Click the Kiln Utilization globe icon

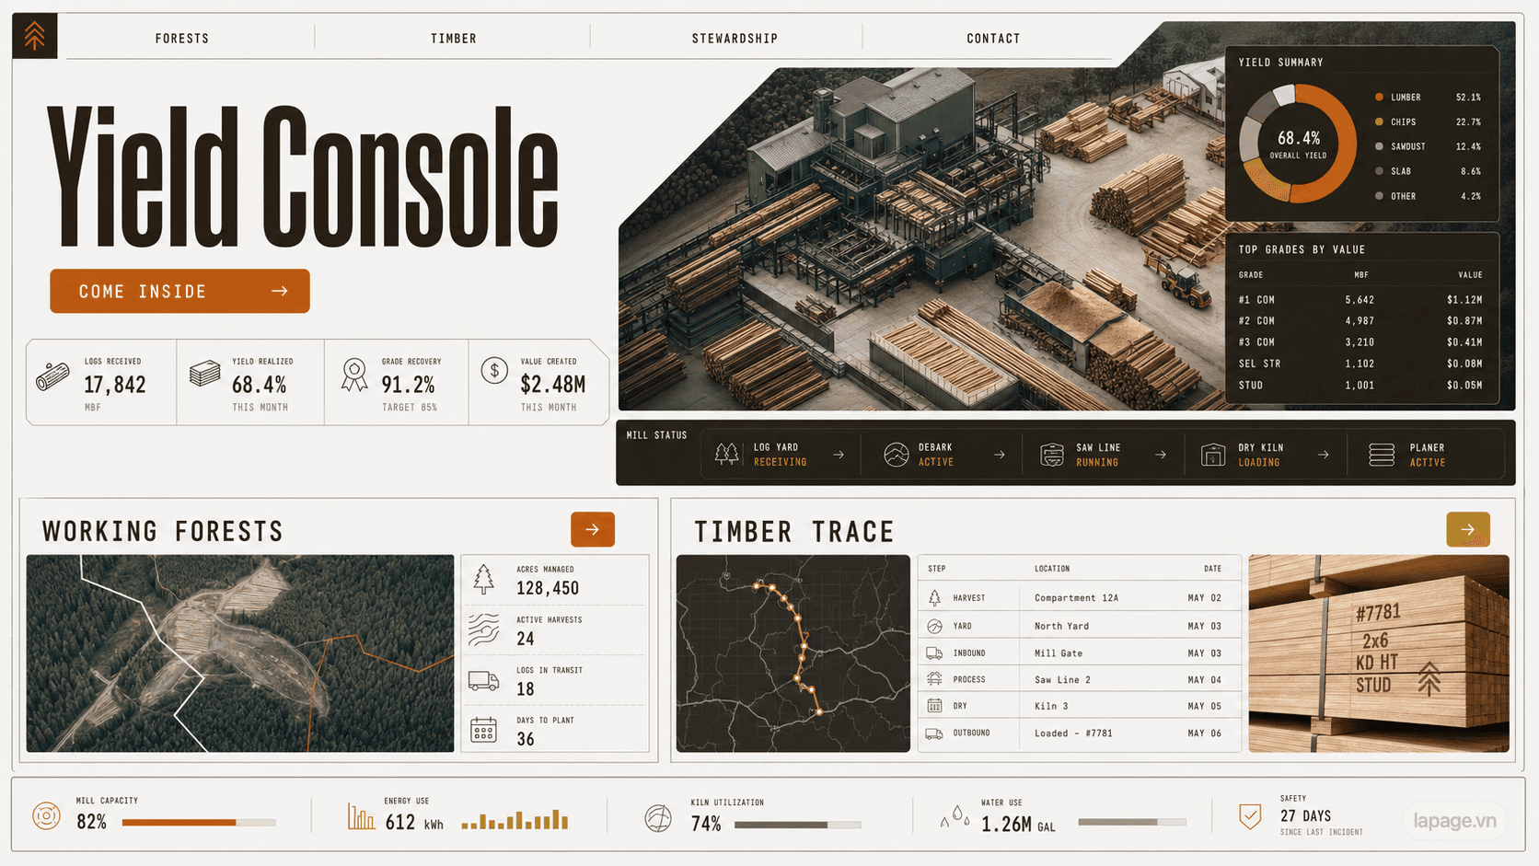[658, 817]
